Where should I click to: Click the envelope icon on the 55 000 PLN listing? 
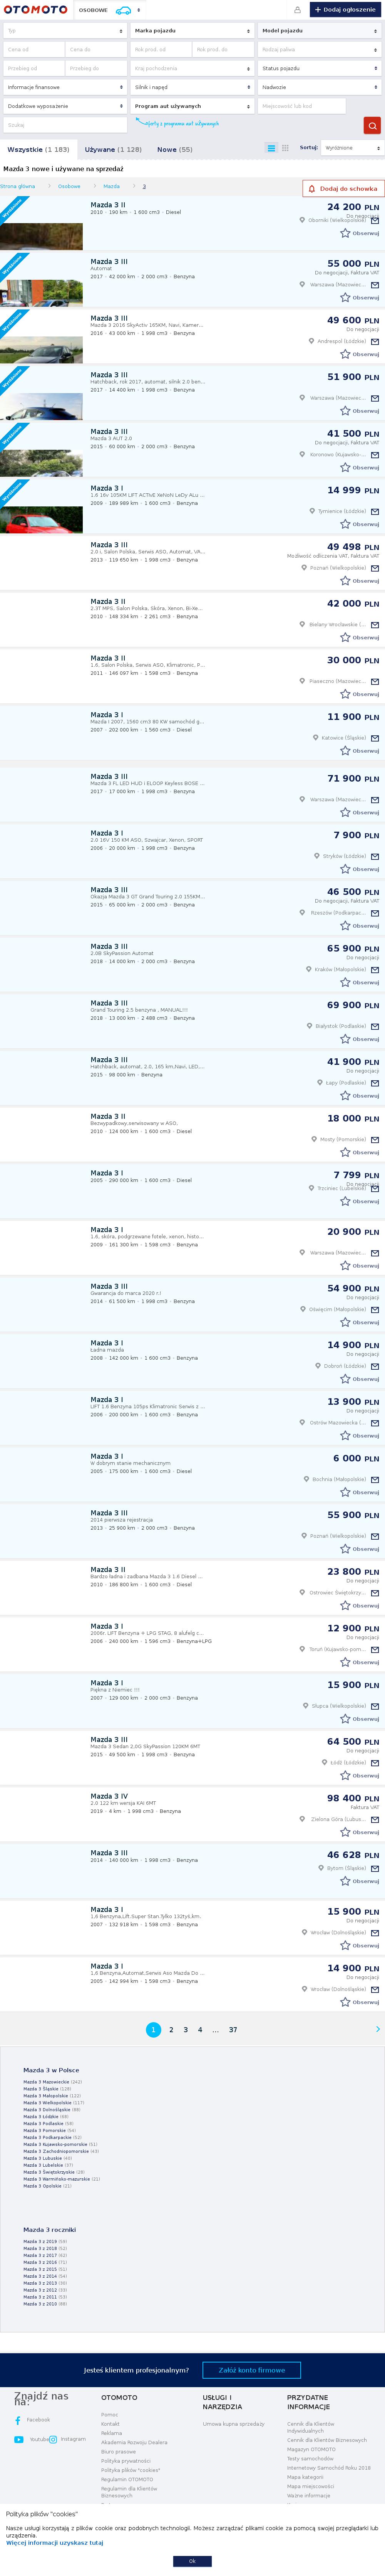pyautogui.click(x=375, y=284)
